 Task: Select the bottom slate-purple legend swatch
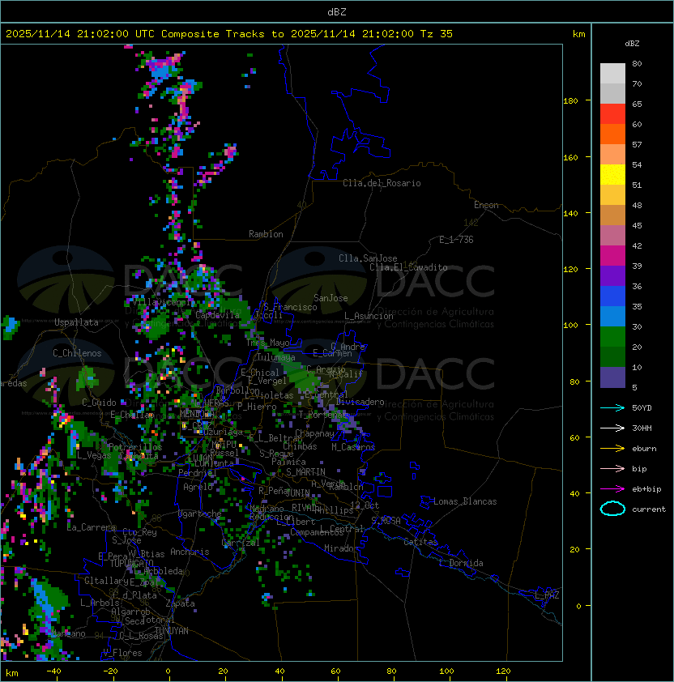612,377
